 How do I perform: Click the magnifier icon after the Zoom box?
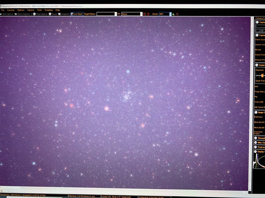[x=177, y=14]
